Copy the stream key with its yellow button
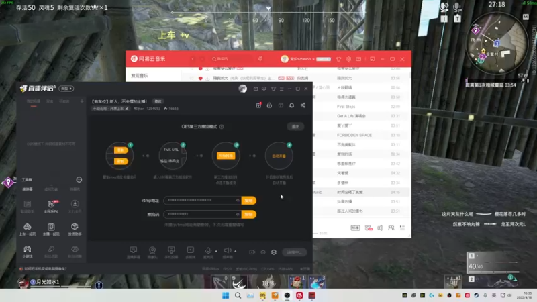 [x=248, y=214]
